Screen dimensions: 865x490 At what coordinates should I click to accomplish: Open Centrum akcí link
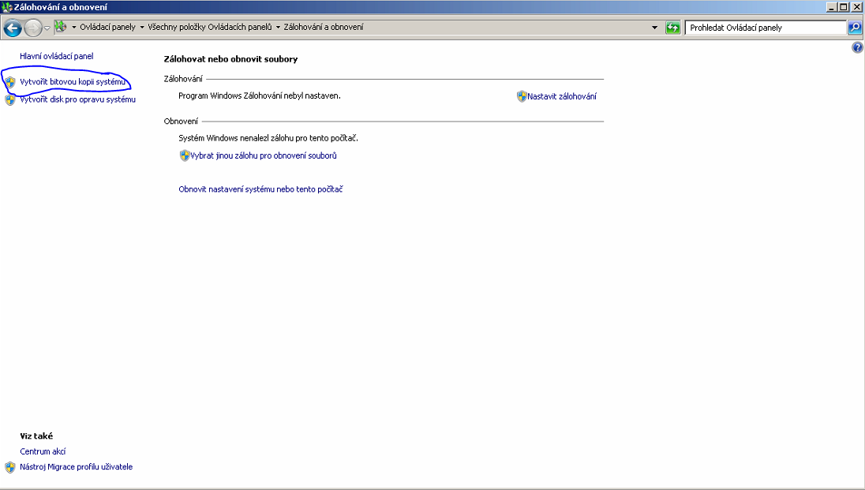point(43,451)
